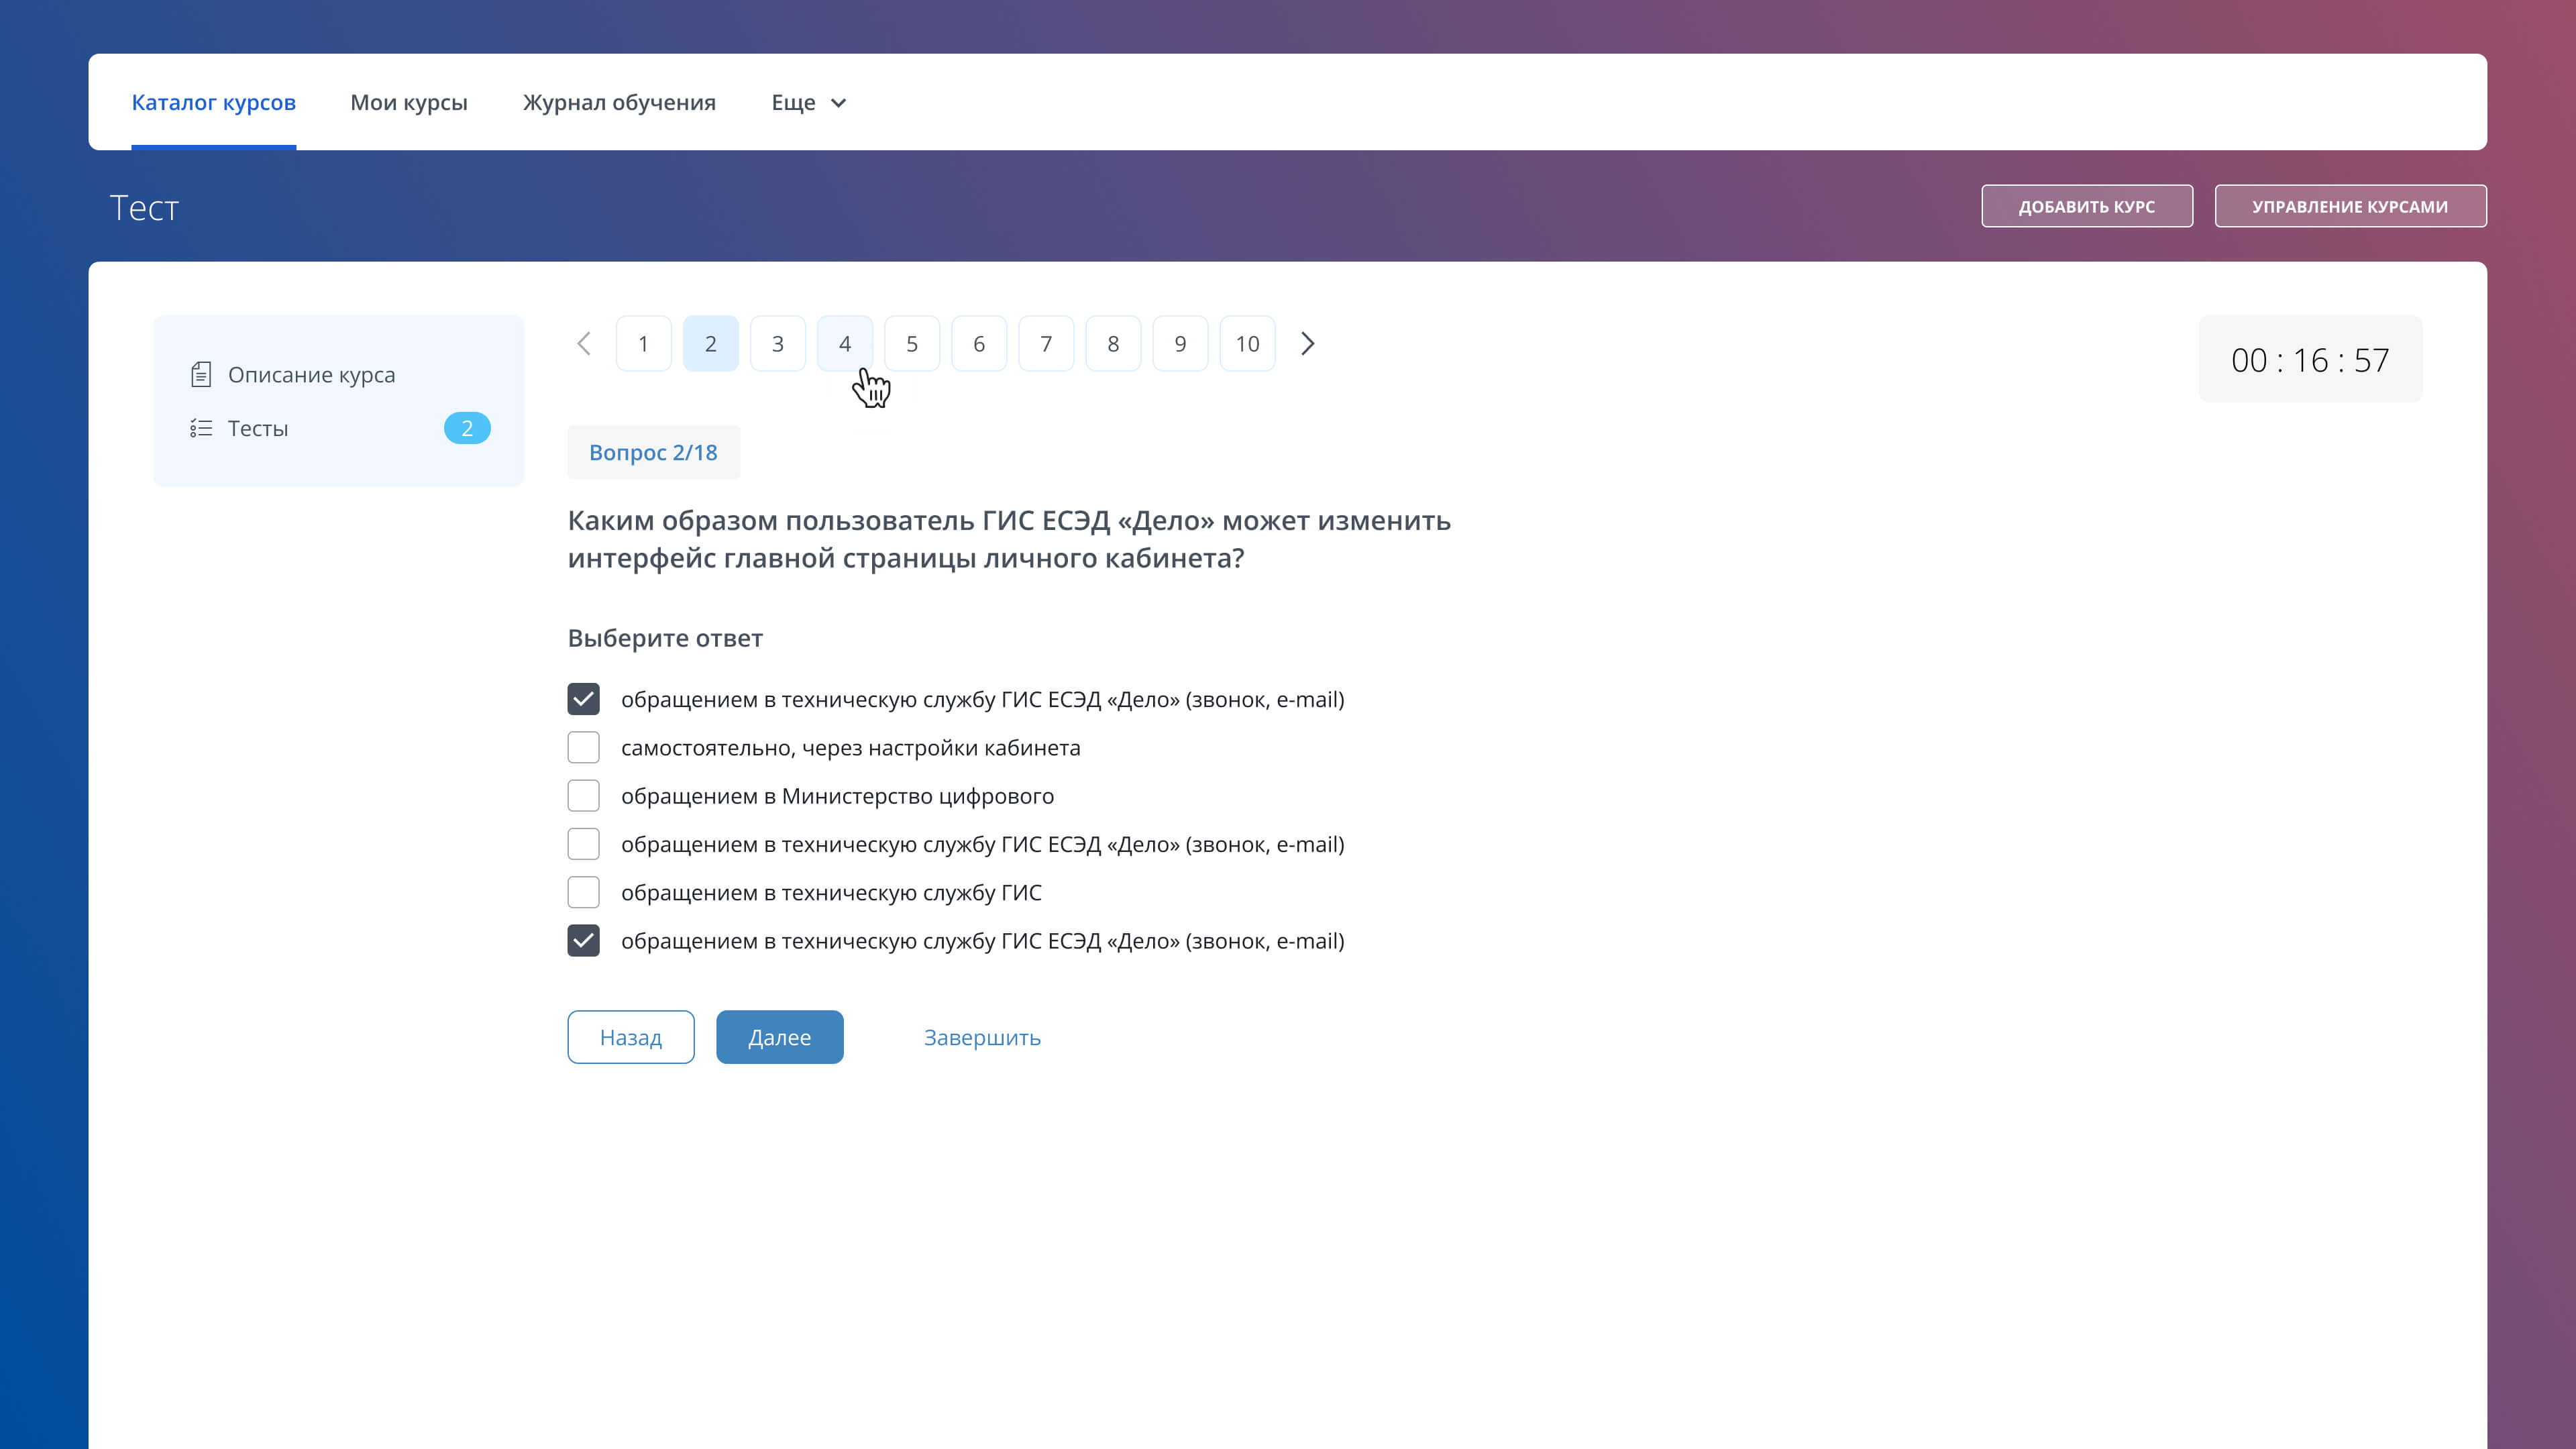This screenshot has width=2576, height=1449.
Task: Uncheck the first answer option checkbox
Action: 583,699
